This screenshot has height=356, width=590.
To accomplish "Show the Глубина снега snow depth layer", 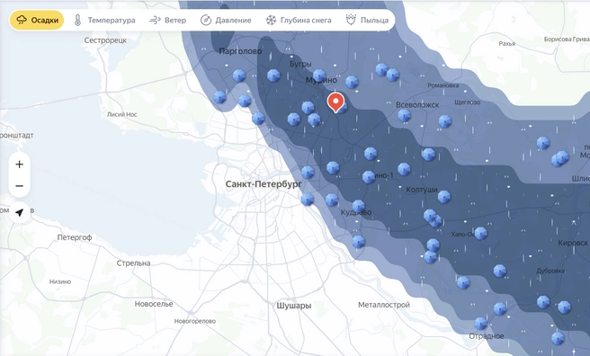I will click(x=299, y=21).
